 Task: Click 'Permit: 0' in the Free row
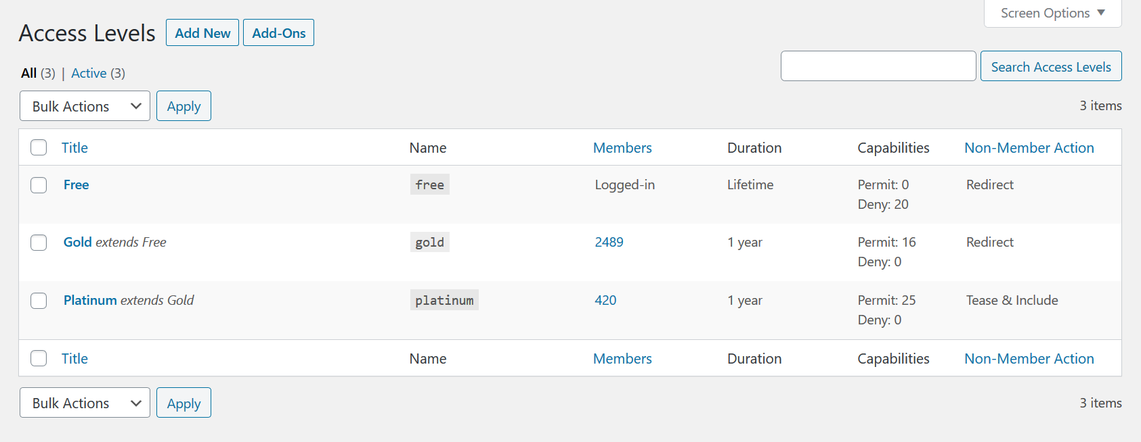883,185
